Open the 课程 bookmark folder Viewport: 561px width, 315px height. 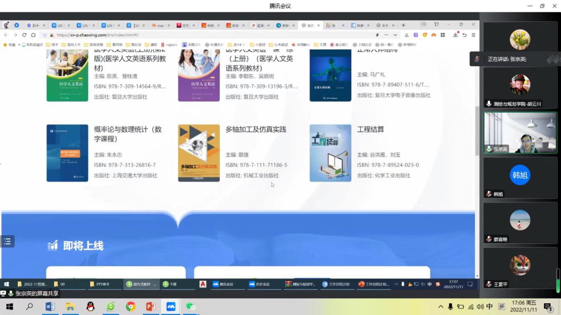[x=151, y=45]
